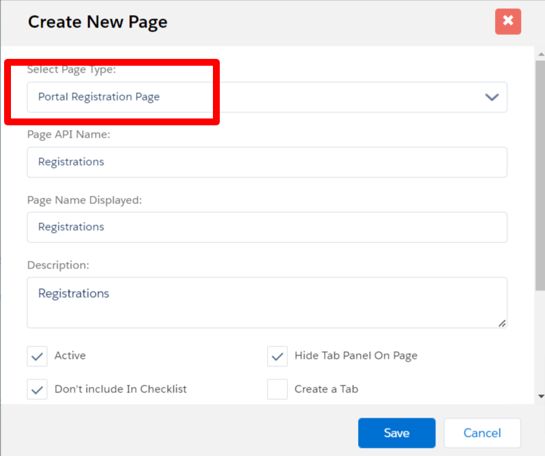Click the scrollbar up arrow

click(540, 52)
